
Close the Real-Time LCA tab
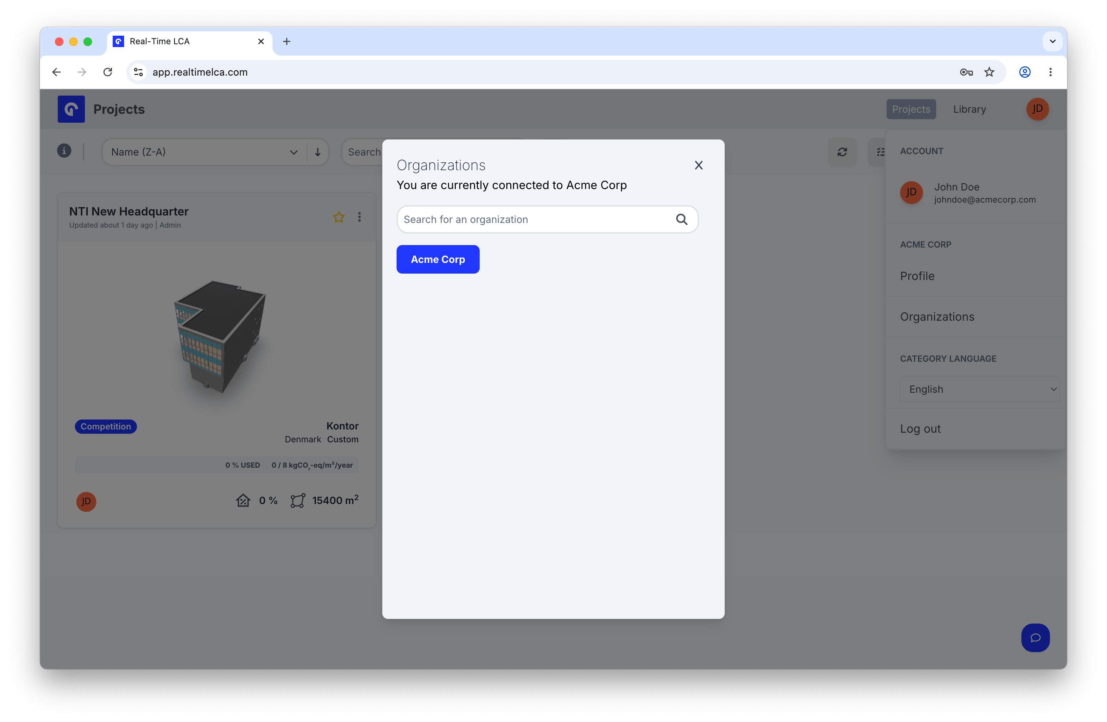261,41
